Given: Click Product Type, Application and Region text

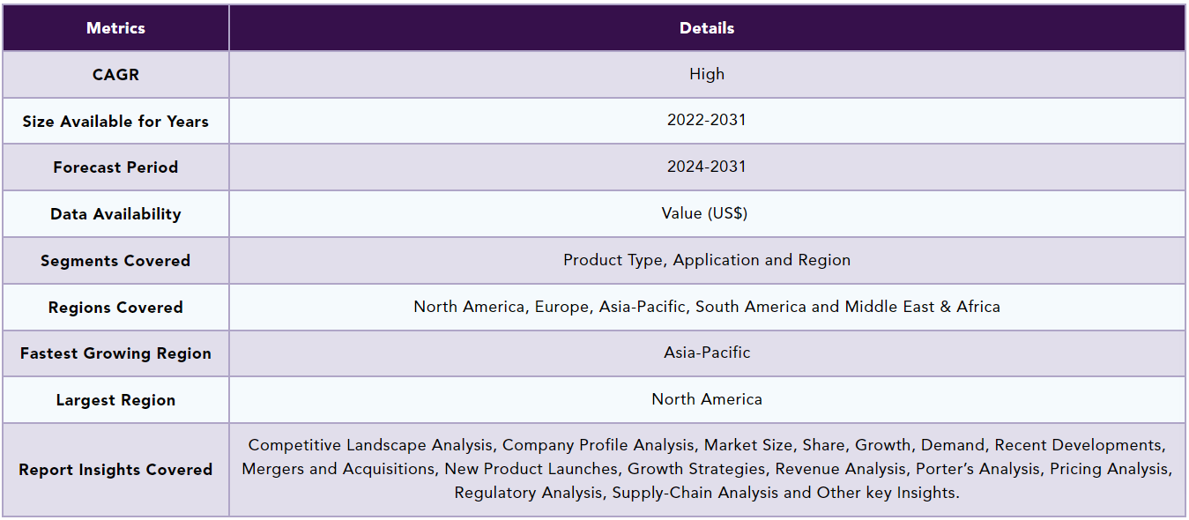Looking at the screenshot, I should [707, 260].
